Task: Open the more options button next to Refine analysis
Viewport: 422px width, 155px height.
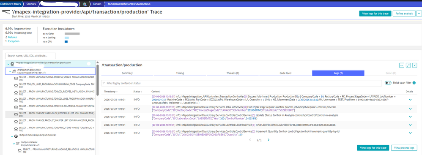Action: tap(419, 14)
